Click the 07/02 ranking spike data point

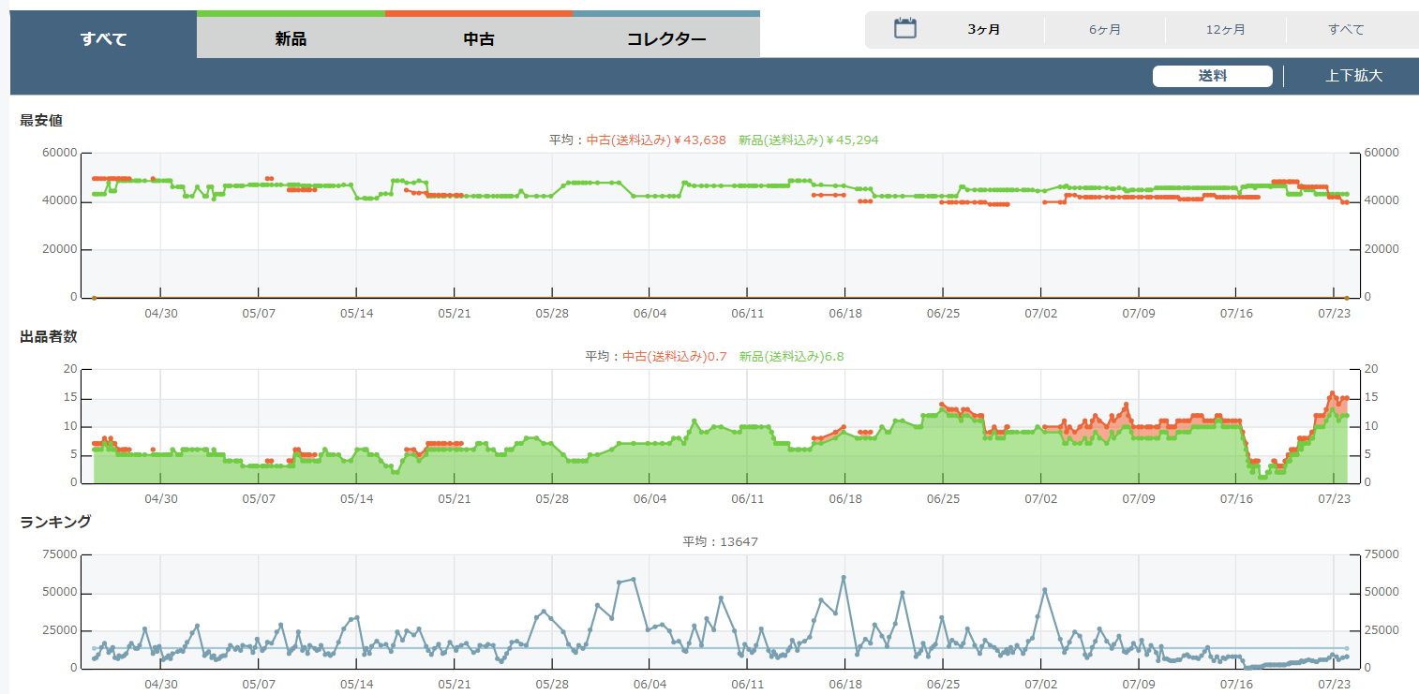coord(1045,590)
